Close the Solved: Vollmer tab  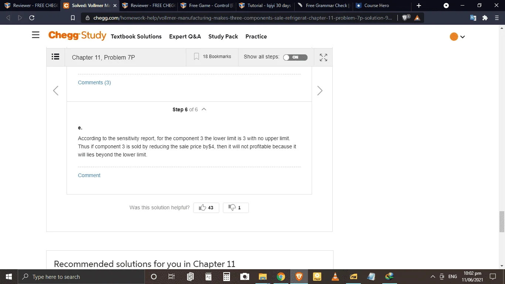click(115, 6)
